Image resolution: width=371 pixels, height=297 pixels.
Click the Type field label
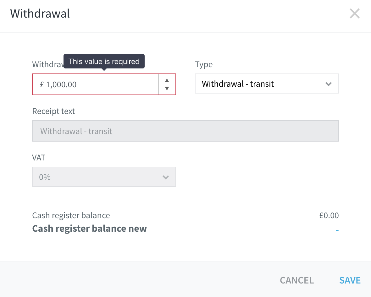(x=204, y=64)
